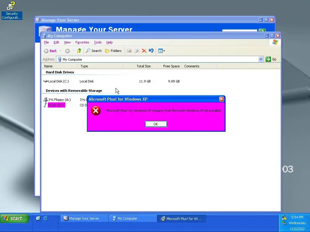Image resolution: width=310 pixels, height=232 pixels.
Task: Close the Microsoft Plus! error dialog
Action: pos(221,99)
